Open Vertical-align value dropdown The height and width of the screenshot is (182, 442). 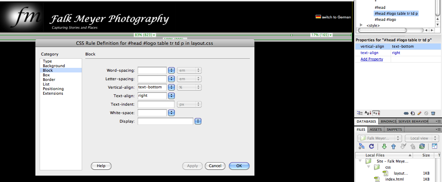[x=172, y=87]
